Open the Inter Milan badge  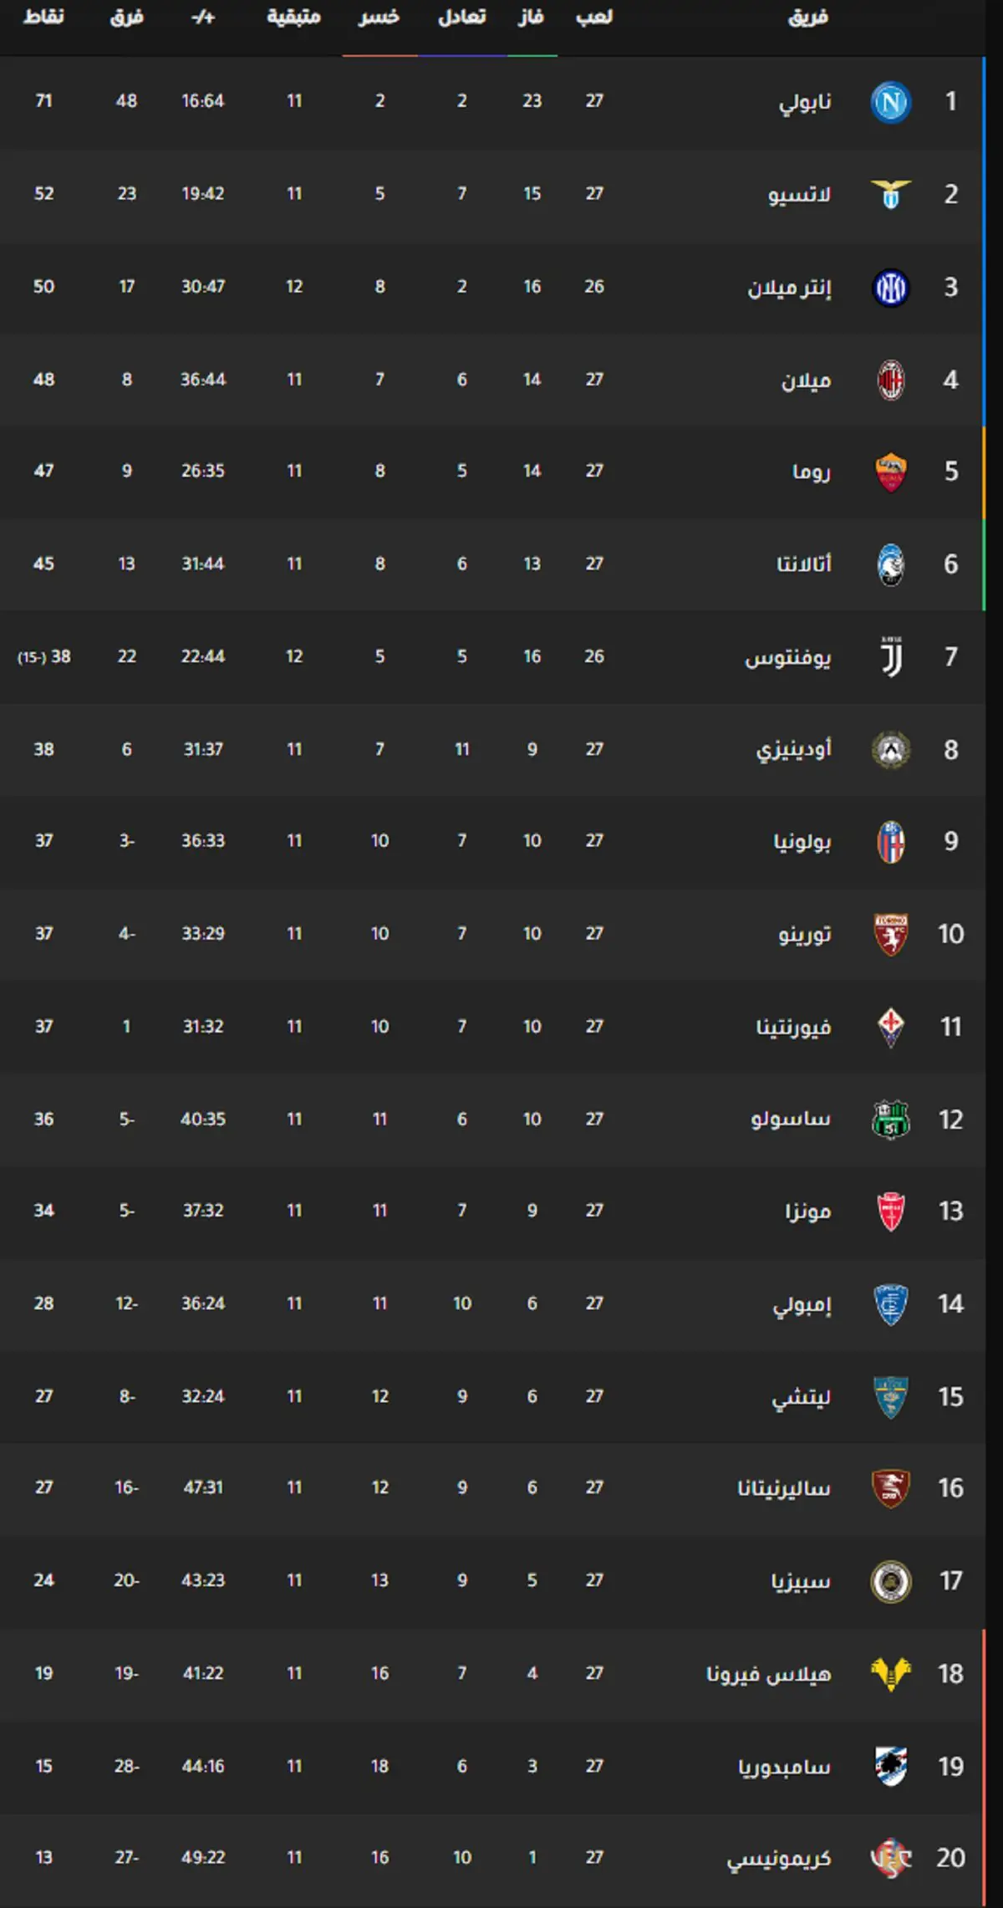point(890,288)
